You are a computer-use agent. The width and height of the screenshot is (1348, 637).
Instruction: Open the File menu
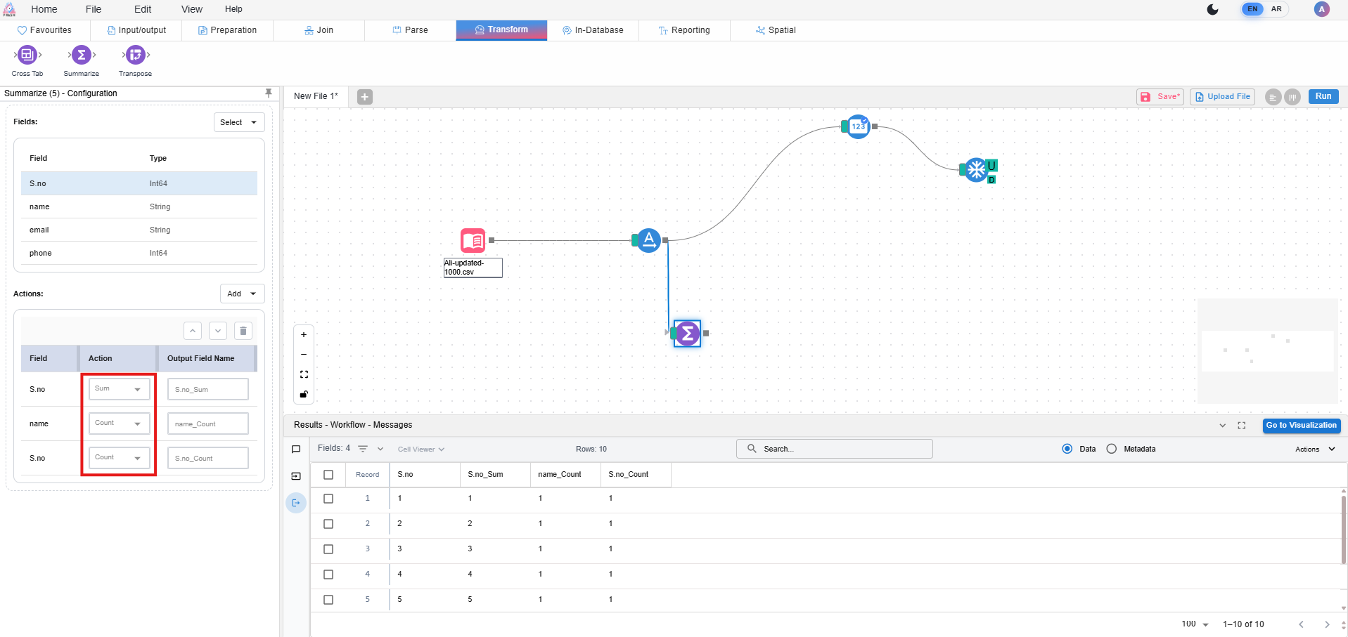point(94,9)
